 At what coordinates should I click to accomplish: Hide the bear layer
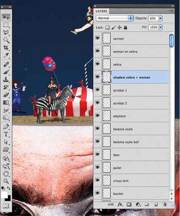pyautogui.click(x=98, y=154)
